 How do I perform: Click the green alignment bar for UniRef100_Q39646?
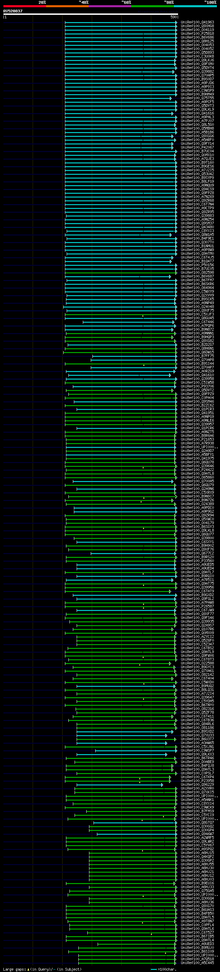(121, 466)
